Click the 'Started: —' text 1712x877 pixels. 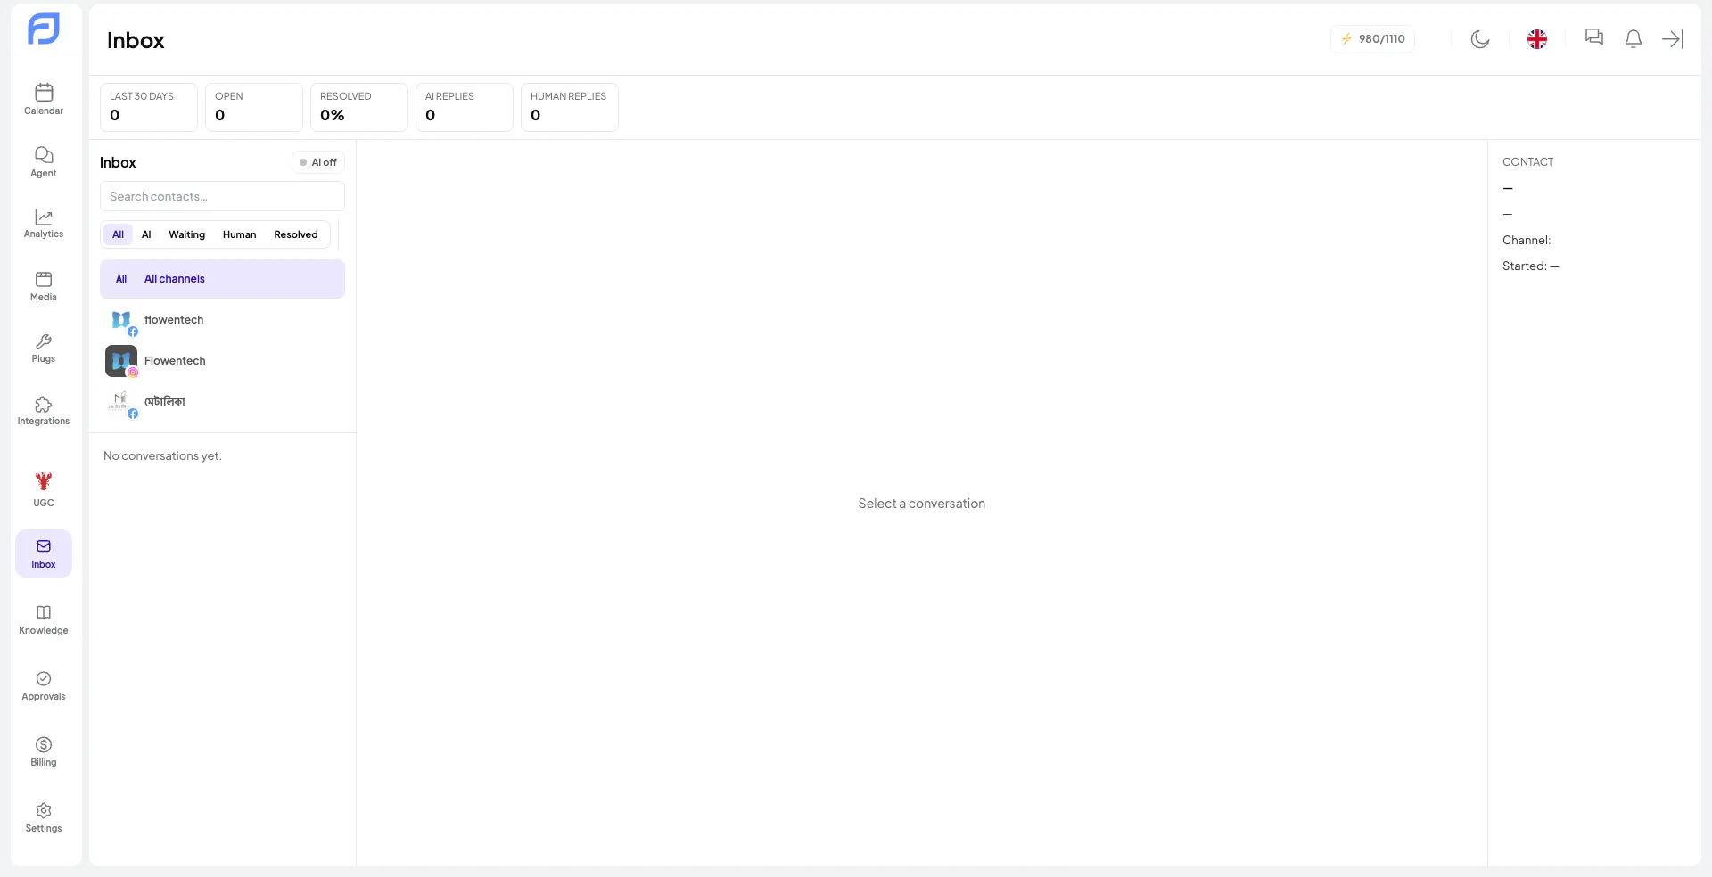[x=1531, y=266]
